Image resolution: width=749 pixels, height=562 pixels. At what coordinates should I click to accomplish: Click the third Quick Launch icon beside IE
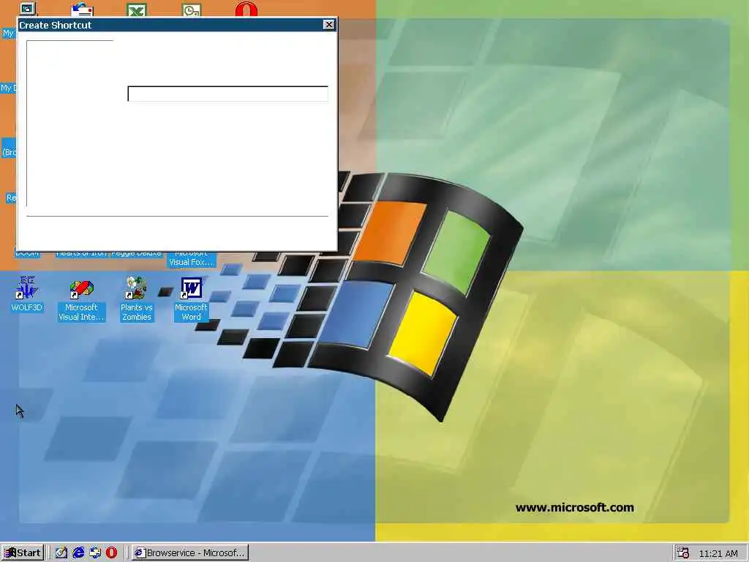[x=95, y=553]
